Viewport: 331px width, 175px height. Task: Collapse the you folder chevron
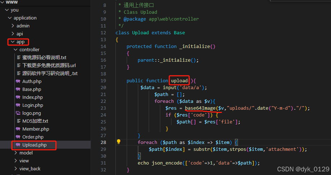(x=7, y=10)
